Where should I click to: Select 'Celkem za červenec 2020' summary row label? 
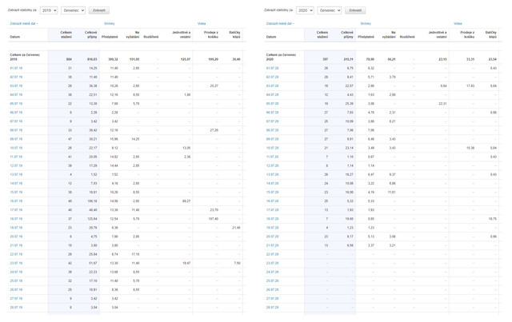281,57
